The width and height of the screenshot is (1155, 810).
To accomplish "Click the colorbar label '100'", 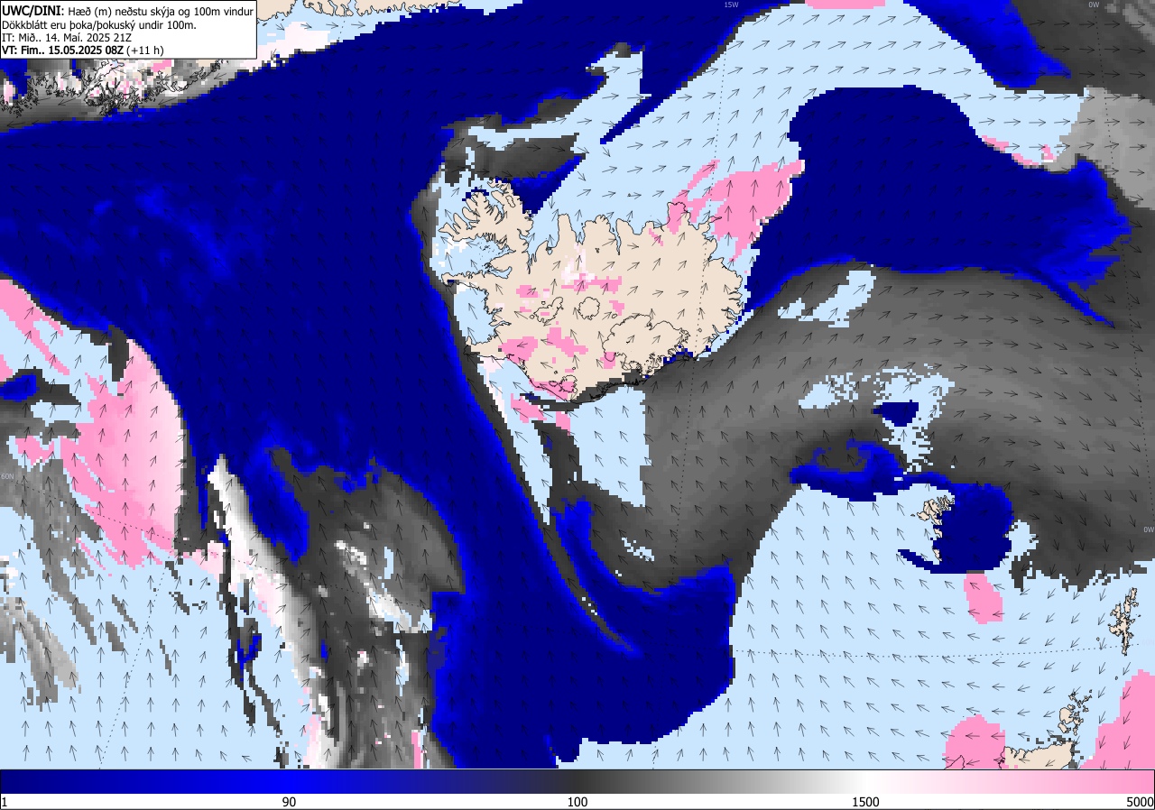I will pyautogui.click(x=577, y=802).
